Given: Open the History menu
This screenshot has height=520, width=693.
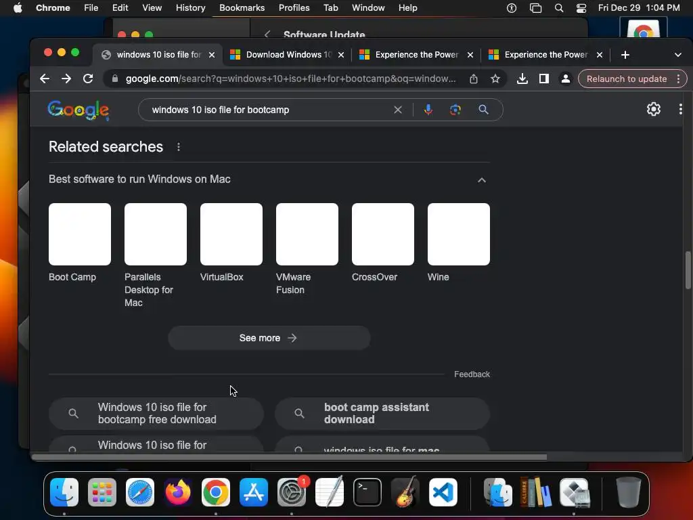Looking at the screenshot, I should 190,8.
